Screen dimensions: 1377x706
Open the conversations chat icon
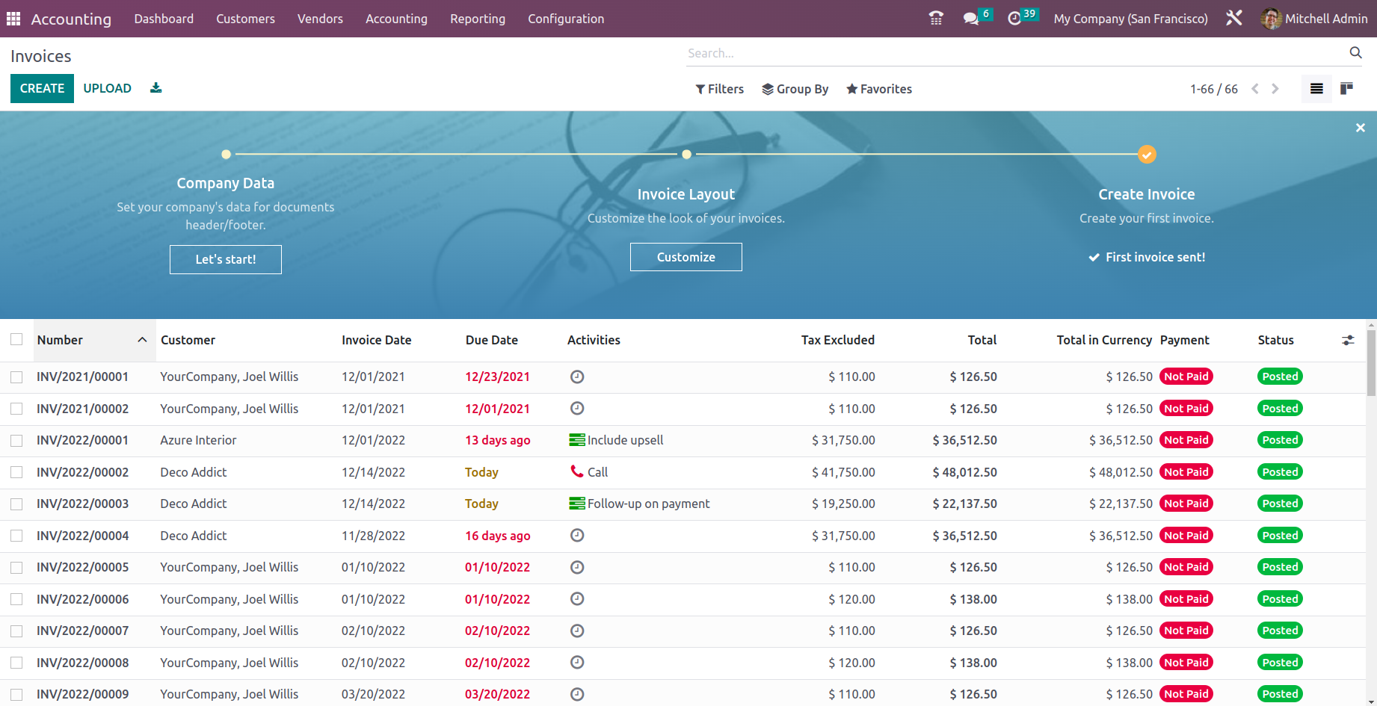971,19
